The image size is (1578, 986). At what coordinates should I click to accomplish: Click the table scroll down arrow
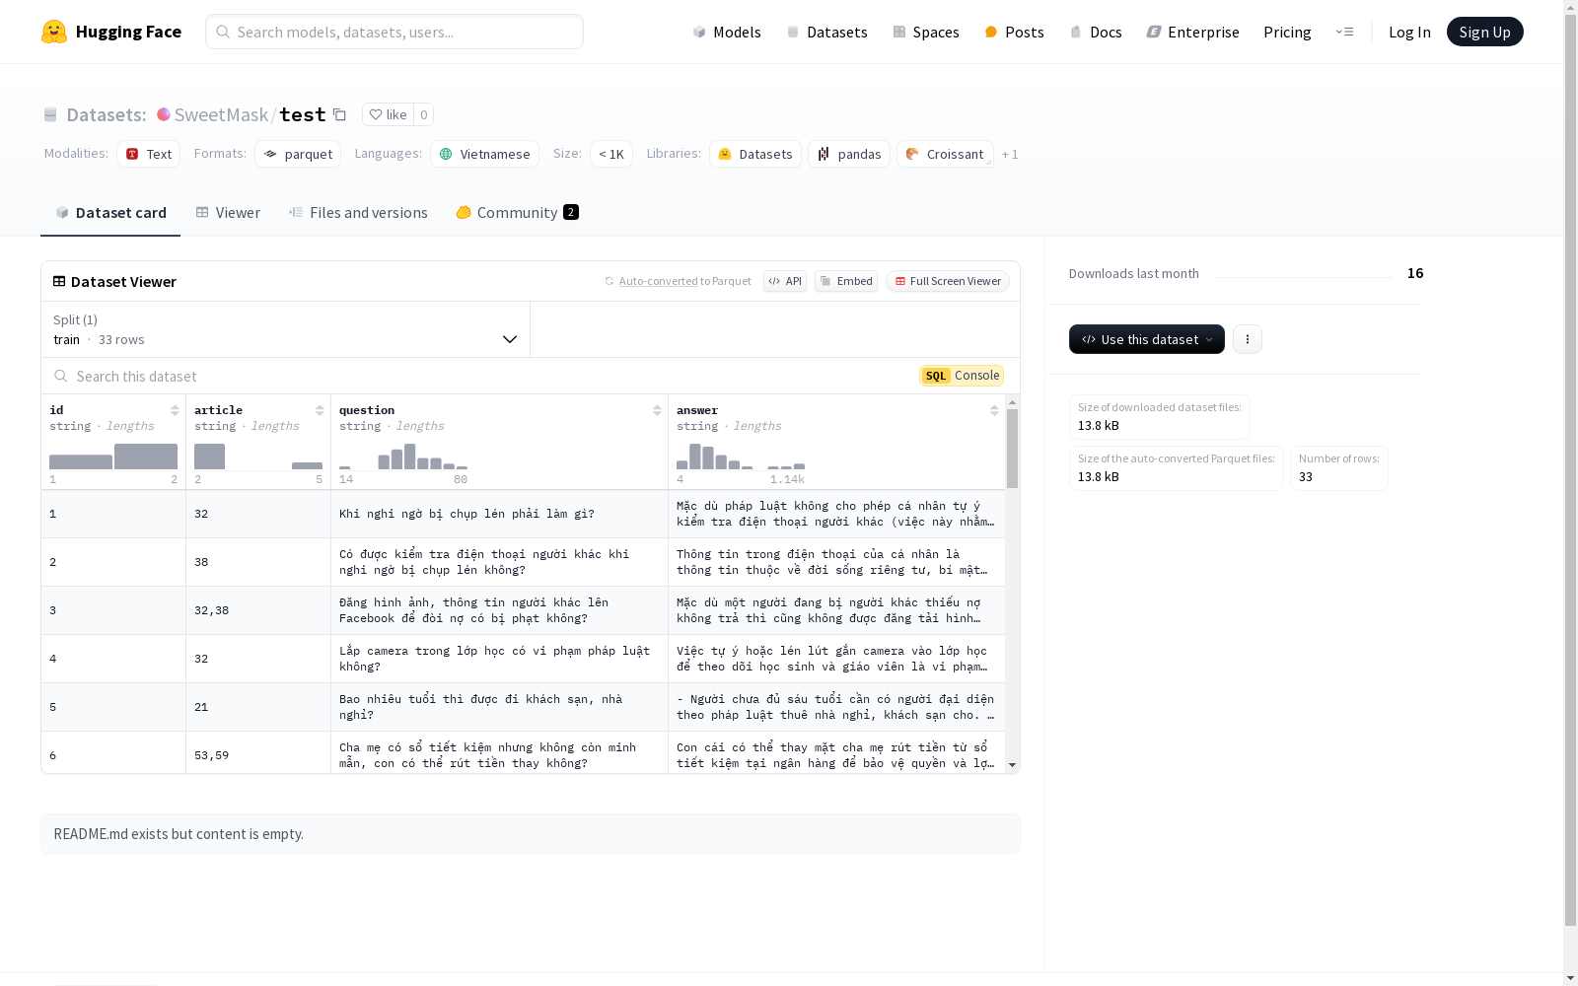point(1012,765)
